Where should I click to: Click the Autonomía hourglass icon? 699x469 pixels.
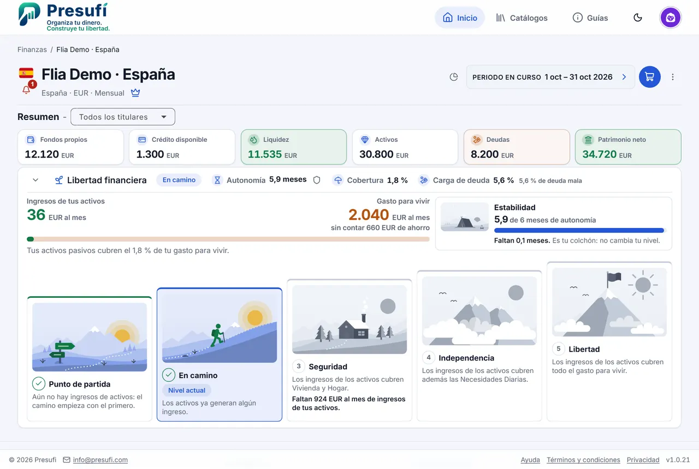(217, 180)
